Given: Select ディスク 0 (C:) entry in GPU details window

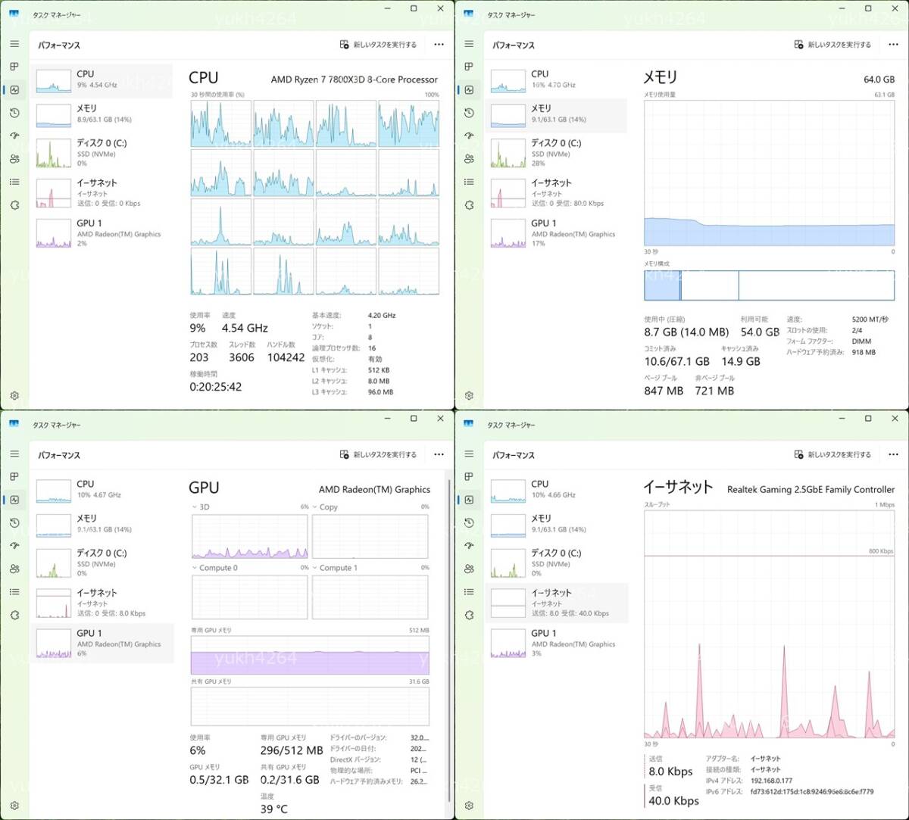Looking at the screenshot, I should (102, 563).
